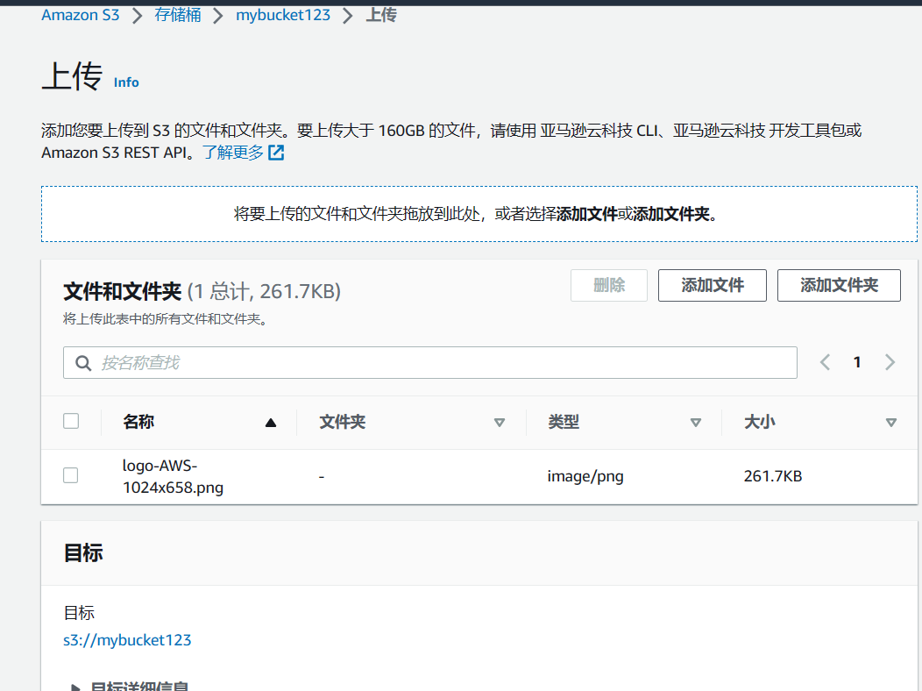
Task: Go to previous page arrow
Action: point(825,362)
